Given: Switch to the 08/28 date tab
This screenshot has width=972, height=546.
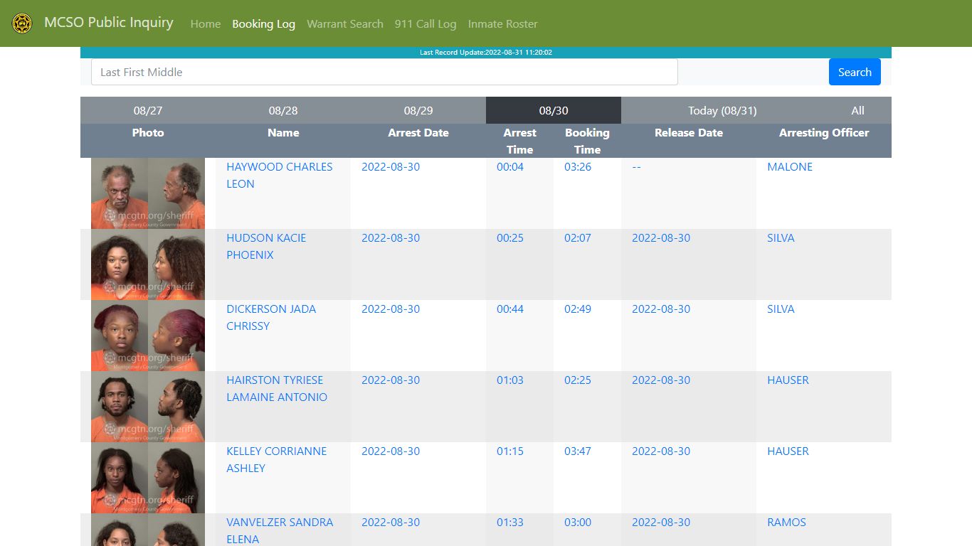Looking at the screenshot, I should pyautogui.click(x=283, y=110).
